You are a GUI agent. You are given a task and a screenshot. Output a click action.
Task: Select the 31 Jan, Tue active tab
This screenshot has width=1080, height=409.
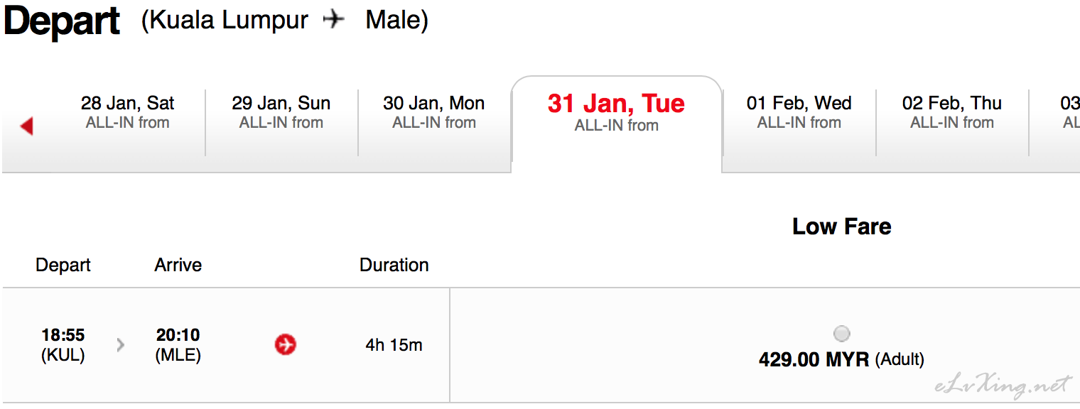click(x=616, y=114)
